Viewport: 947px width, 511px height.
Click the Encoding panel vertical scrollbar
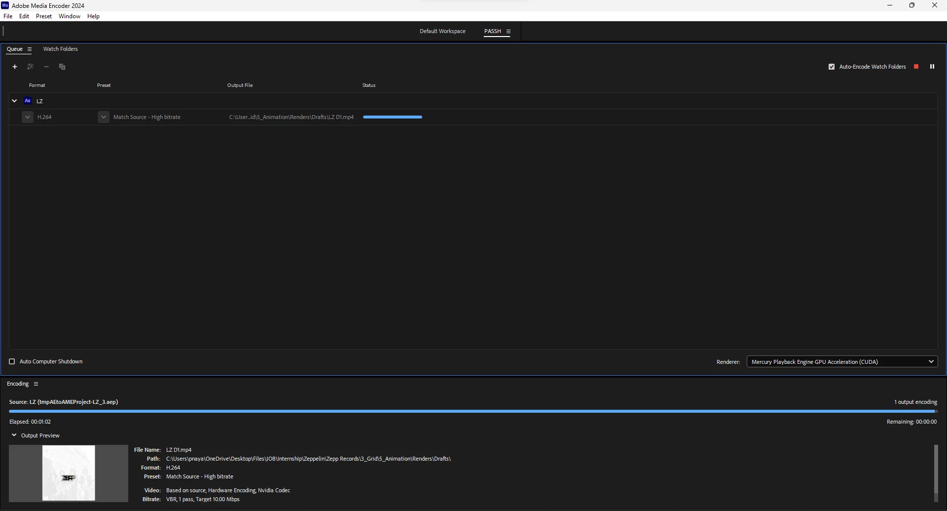[936, 473]
